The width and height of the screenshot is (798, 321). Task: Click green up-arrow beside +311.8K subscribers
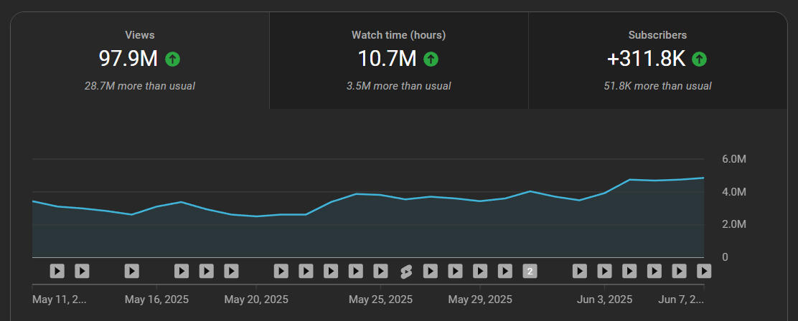[700, 59]
